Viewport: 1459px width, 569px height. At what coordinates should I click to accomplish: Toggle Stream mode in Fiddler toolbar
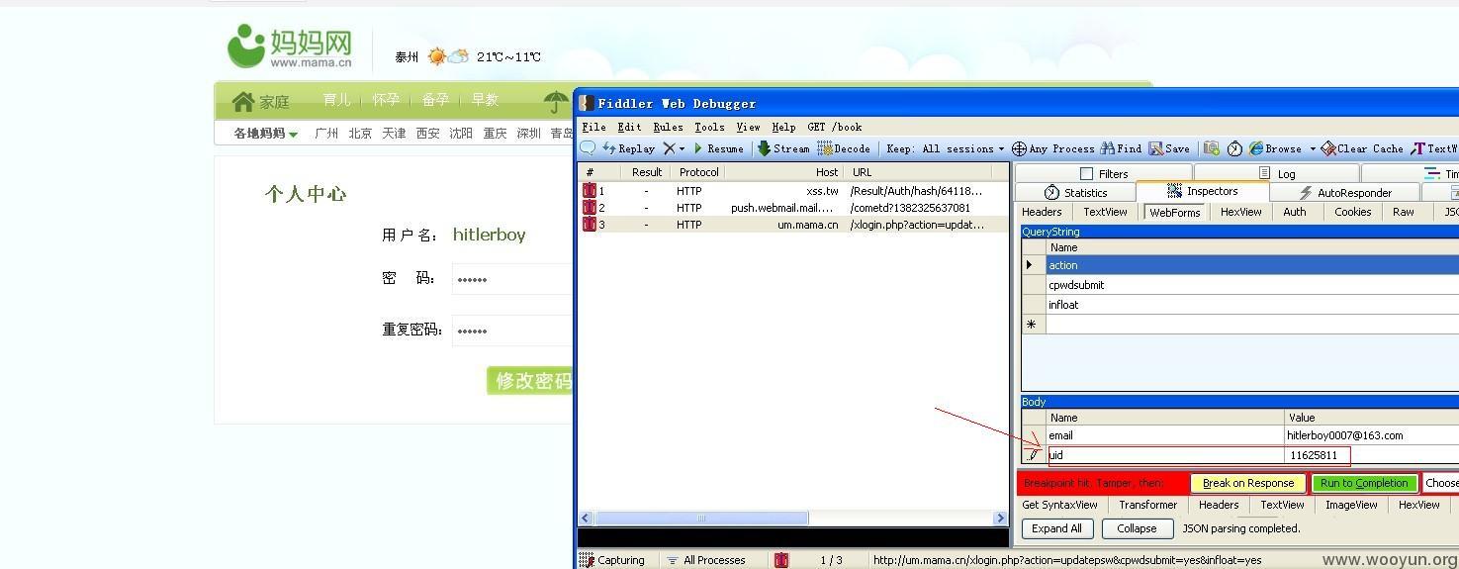783,148
